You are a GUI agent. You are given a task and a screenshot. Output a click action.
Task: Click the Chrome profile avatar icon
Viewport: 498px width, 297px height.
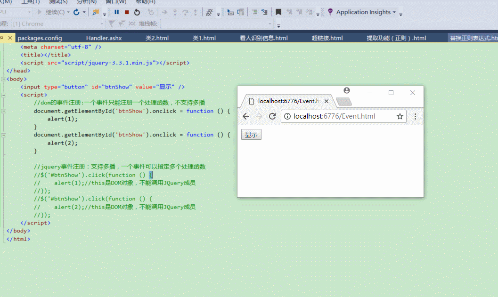tap(347, 90)
